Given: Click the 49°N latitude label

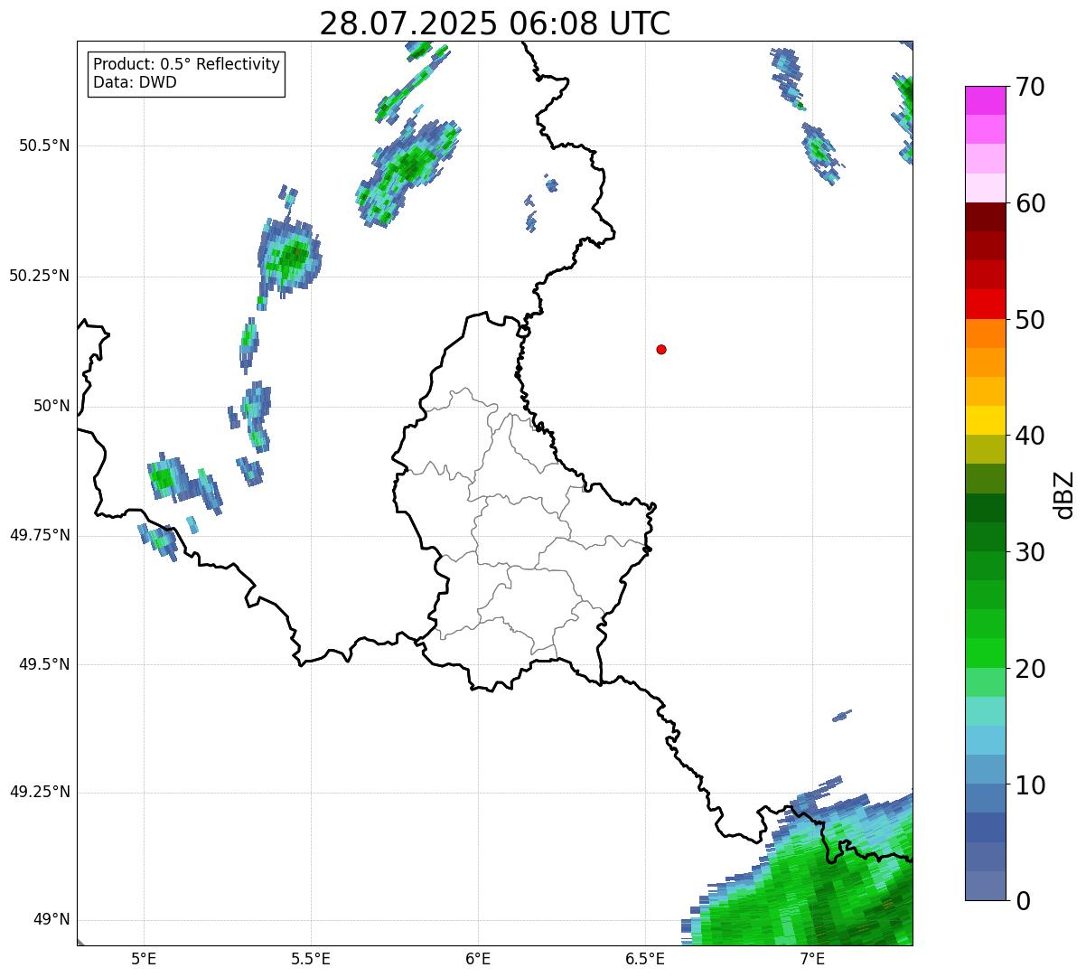Looking at the screenshot, I should coord(51,920).
